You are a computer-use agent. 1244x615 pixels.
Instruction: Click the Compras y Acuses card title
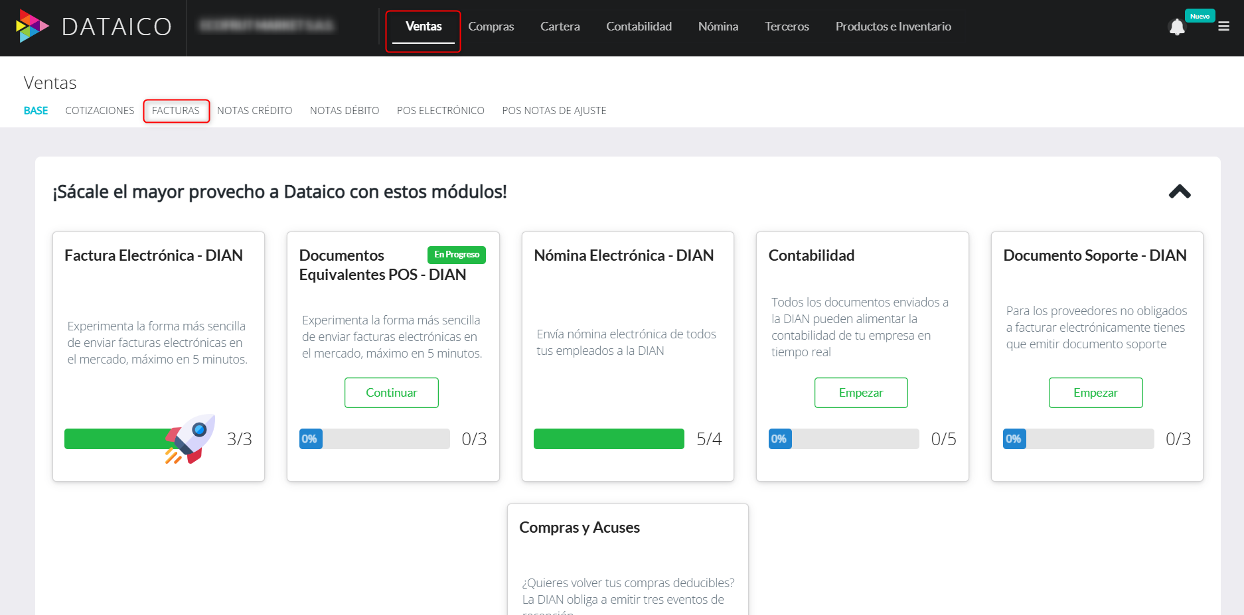coord(580,527)
